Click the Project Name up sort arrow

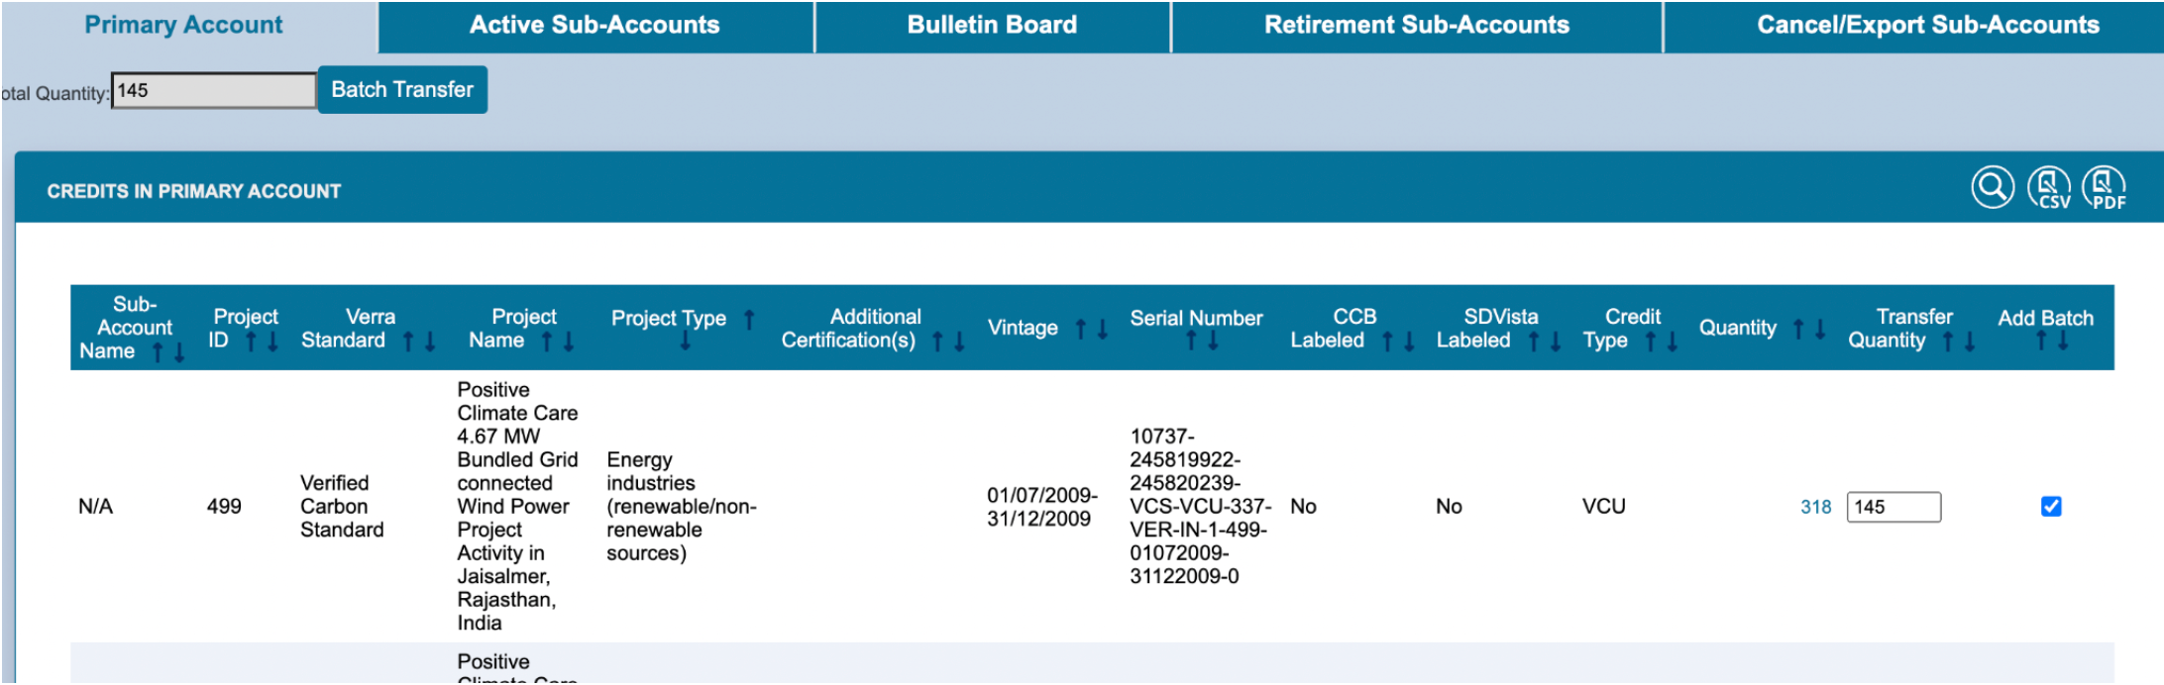click(x=547, y=342)
